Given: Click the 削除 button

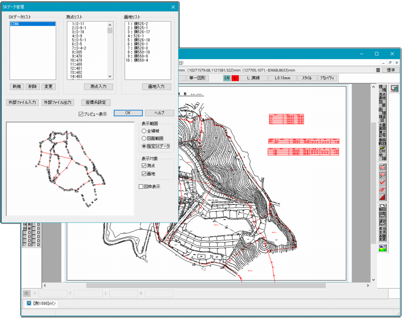Looking at the screenshot, I should click(x=33, y=86).
